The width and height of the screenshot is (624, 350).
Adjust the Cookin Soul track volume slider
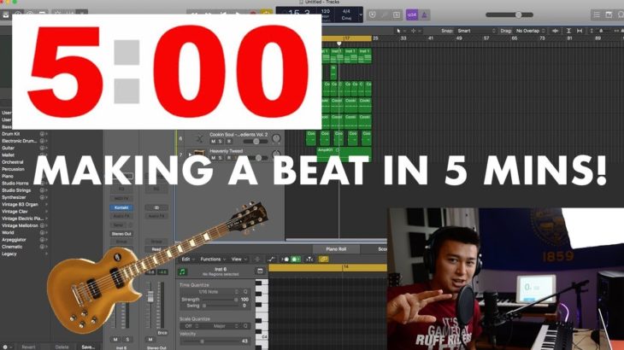(x=255, y=142)
